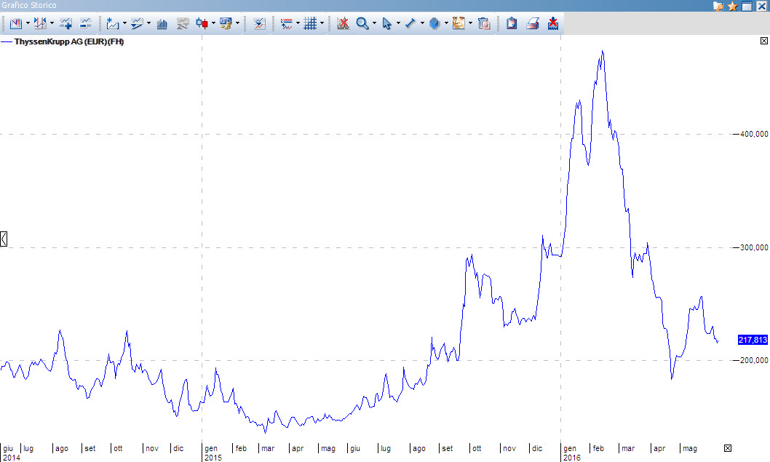Open the face portrait icon dropdown
The width and height of the screenshot is (770, 462).
(470, 23)
